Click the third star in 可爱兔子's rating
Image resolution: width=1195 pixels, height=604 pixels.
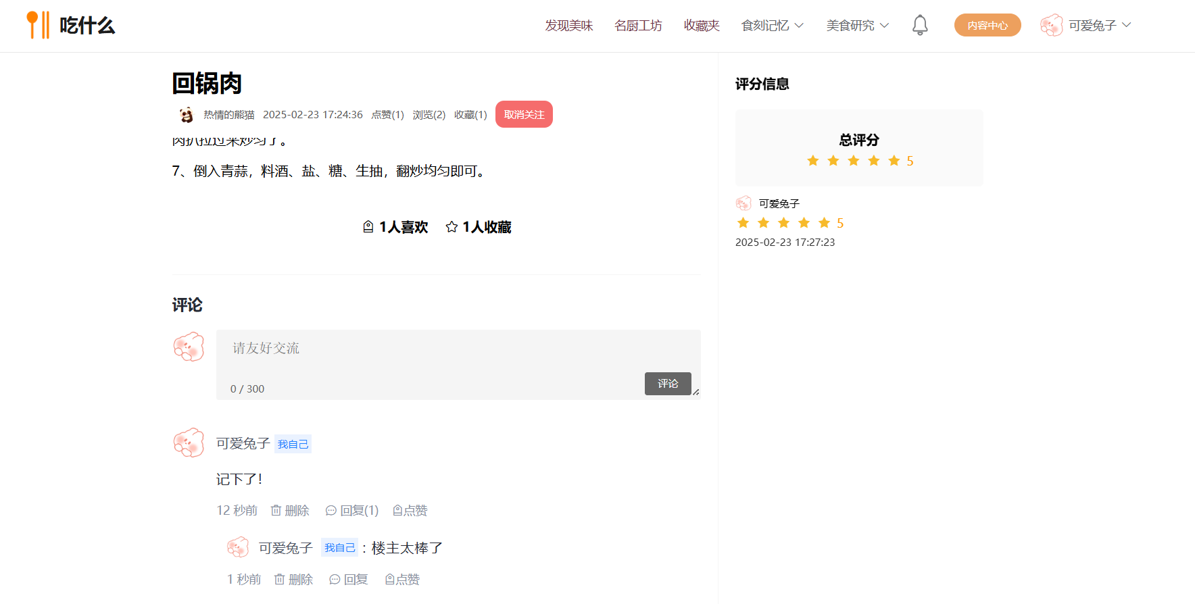tap(784, 223)
